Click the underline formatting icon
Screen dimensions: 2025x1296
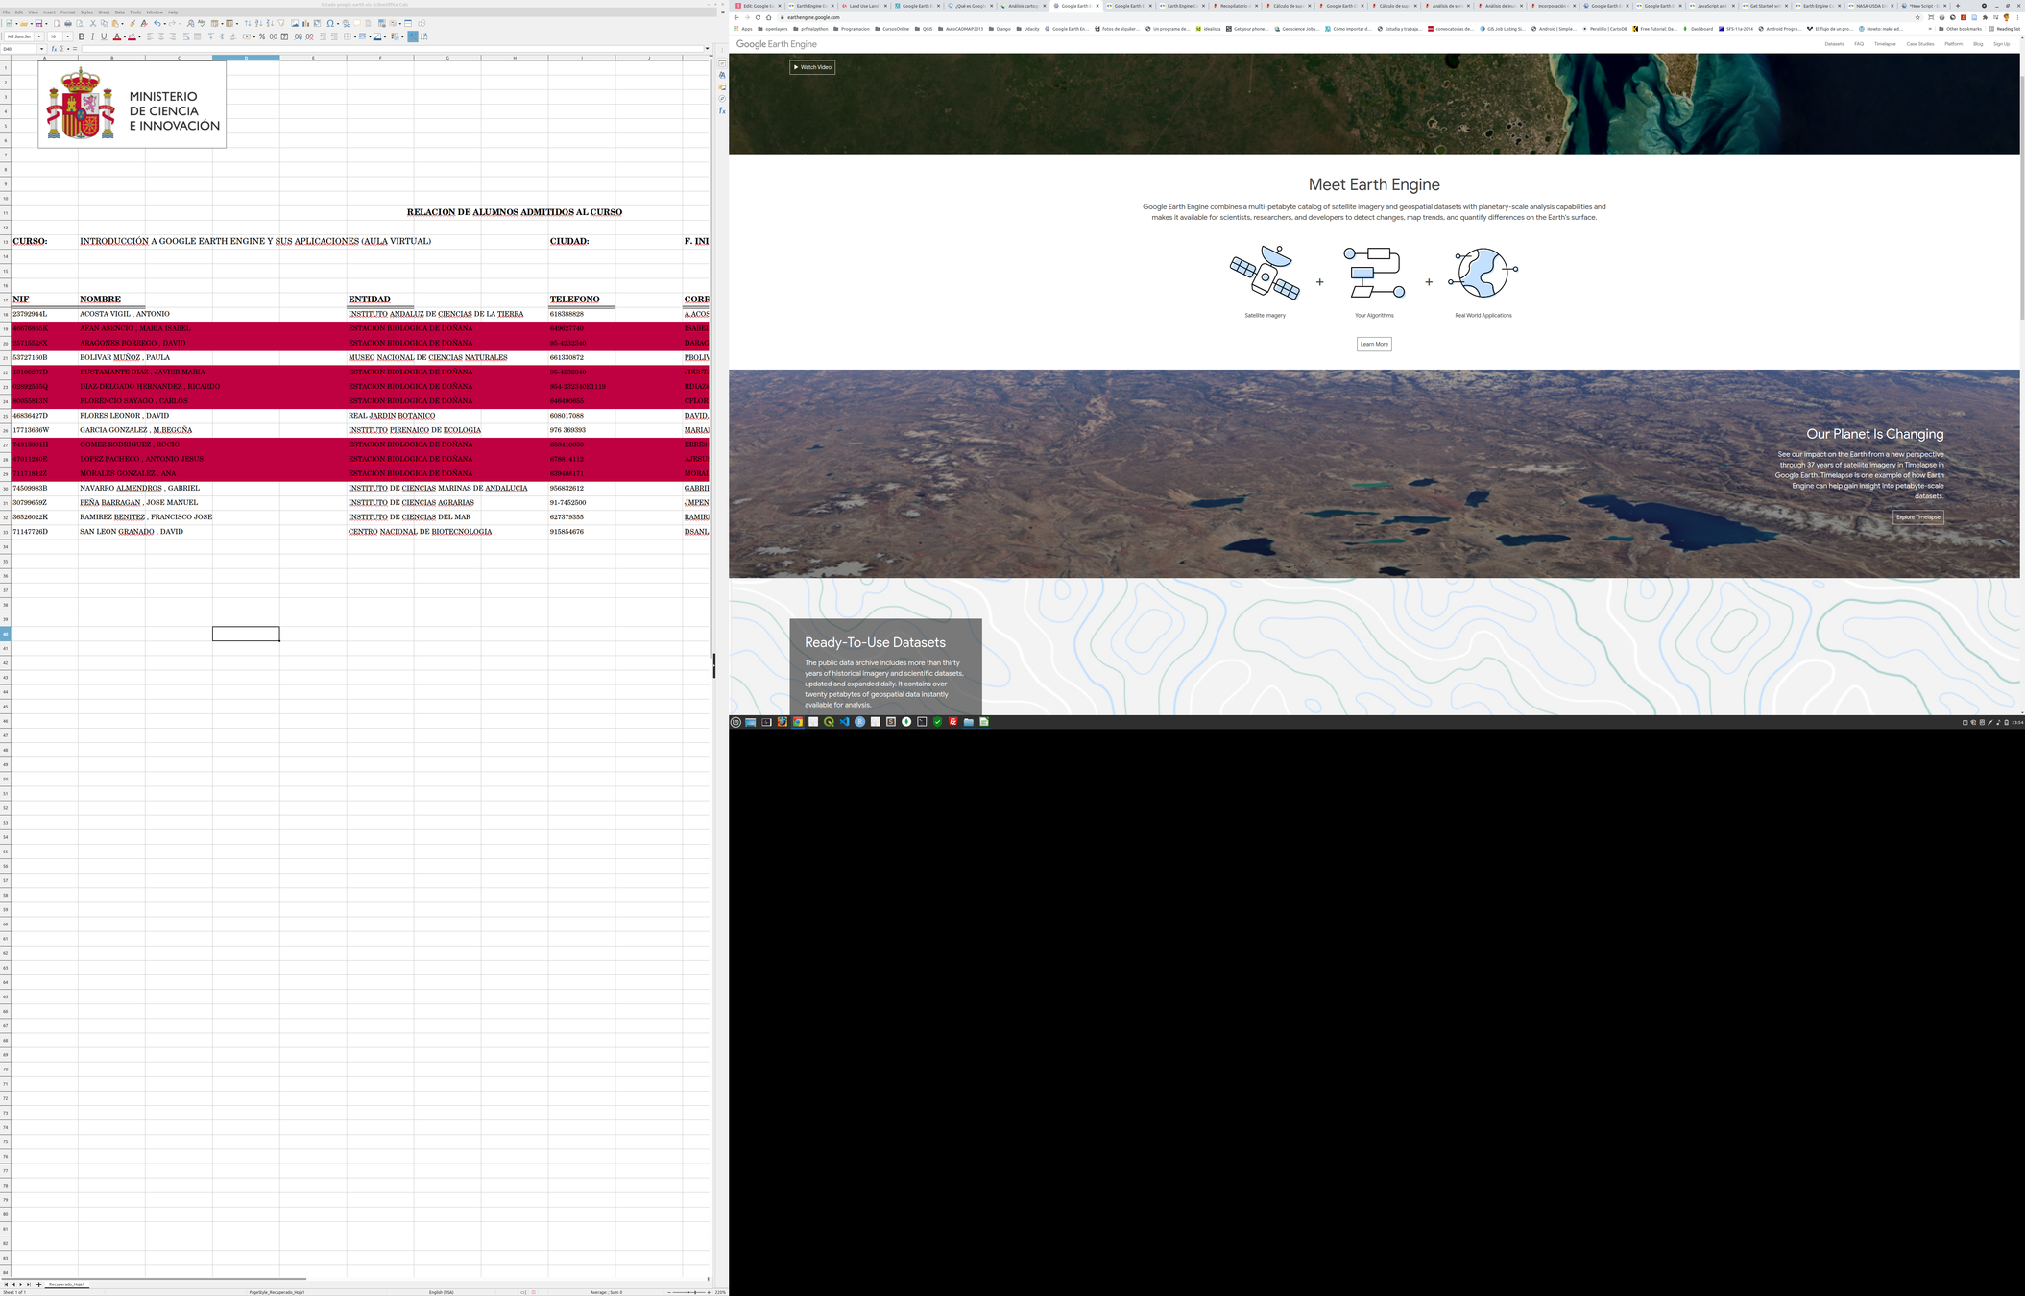[104, 36]
